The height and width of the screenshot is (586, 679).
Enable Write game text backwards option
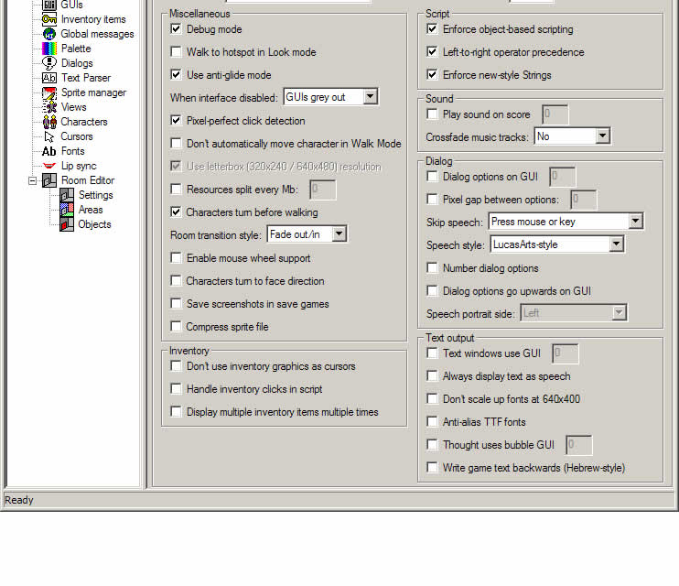click(x=432, y=468)
